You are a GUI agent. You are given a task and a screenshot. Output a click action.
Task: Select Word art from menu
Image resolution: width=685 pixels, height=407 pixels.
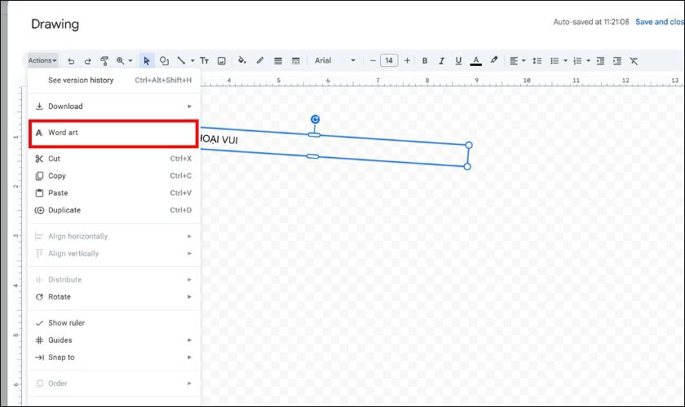[113, 133]
